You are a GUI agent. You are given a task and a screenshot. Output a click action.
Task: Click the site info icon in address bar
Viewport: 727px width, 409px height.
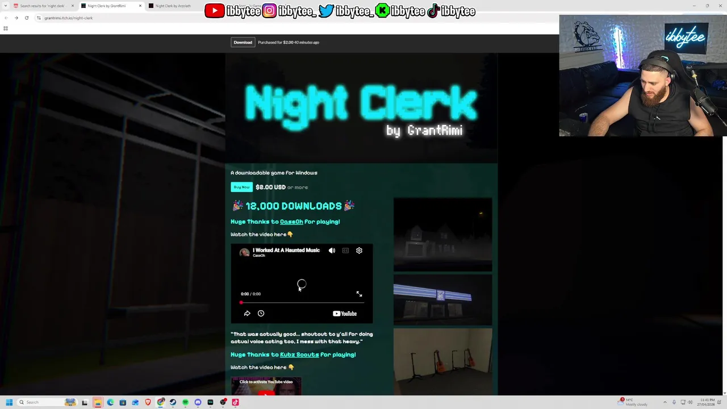[x=39, y=18]
